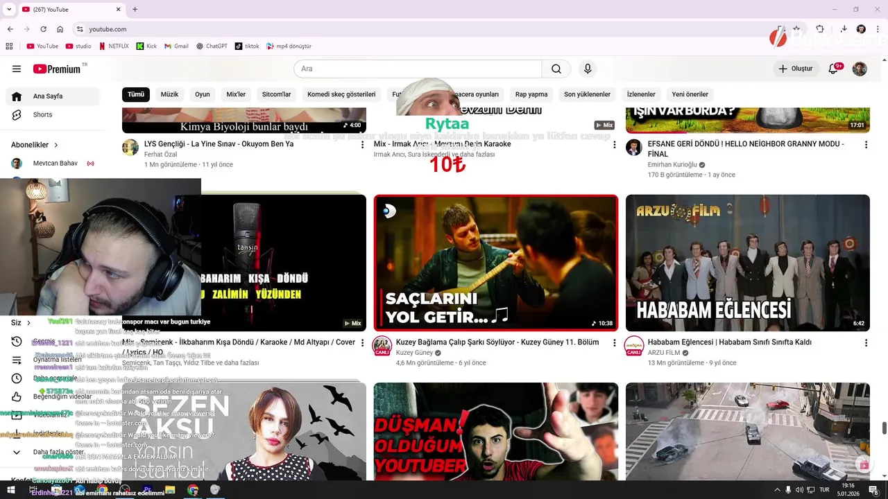Open a new browser tab
This screenshot has width=888, height=499.
[135, 9]
